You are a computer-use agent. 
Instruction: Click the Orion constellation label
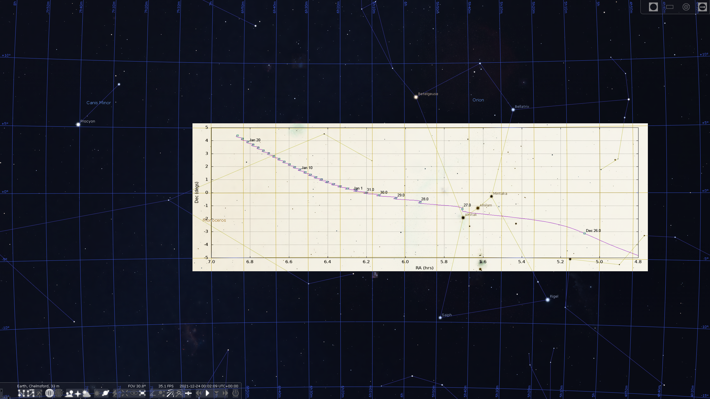coord(478,100)
